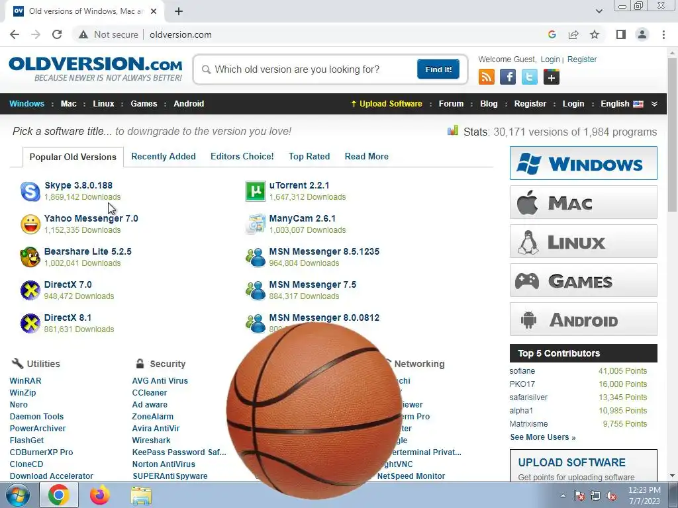Open Chrome three-dot menu
Screen dimensions: 678x508
(x=663, y=34)
